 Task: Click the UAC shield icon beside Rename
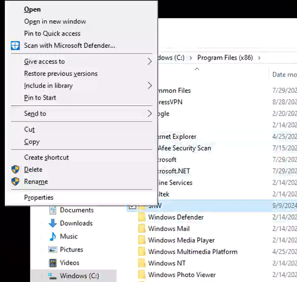(15, 182)
